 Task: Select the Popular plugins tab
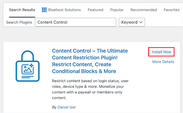tap(117, 10)
